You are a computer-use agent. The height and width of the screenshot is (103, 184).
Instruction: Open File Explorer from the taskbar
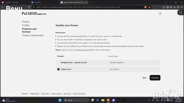coord(103,100)
